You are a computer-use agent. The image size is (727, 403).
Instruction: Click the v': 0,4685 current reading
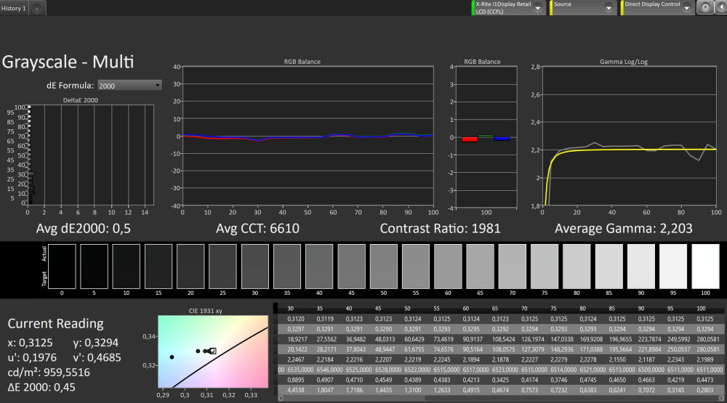click(97, 357)
